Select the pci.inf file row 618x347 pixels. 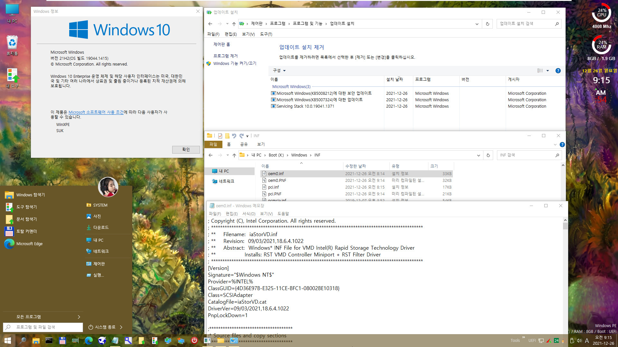click(357, 187)
